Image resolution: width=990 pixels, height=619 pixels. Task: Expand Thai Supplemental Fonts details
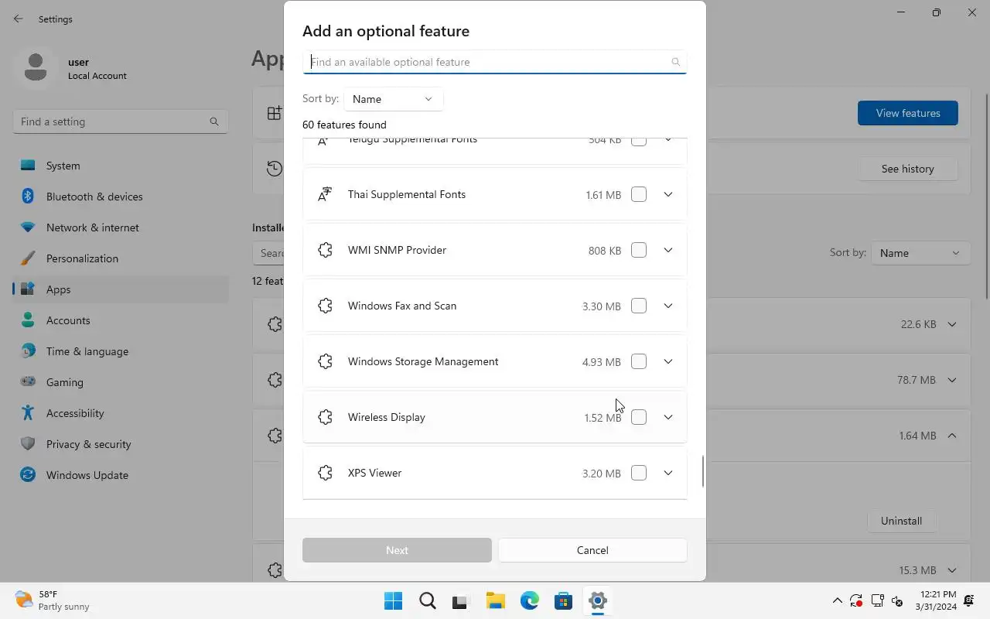(668, 194)
